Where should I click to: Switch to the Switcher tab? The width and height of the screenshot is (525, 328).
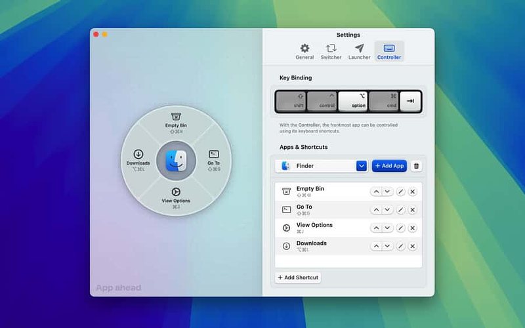coord(331,52)
